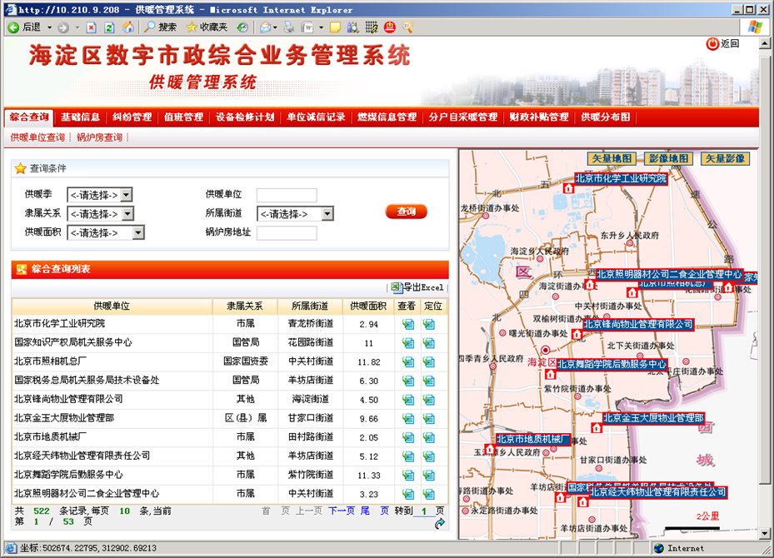774x558 pixels.
Task: Open the 设备检修计划 tab
Action: click(245, 117)
